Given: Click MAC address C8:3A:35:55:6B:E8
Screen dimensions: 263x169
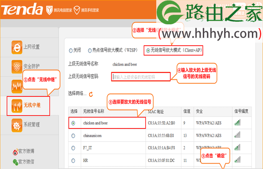Looking at the screenshot, I should pyautogui.click(x=161, y=135).
